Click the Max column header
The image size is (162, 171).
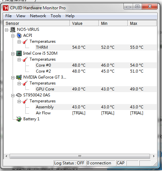click(142, 23)
